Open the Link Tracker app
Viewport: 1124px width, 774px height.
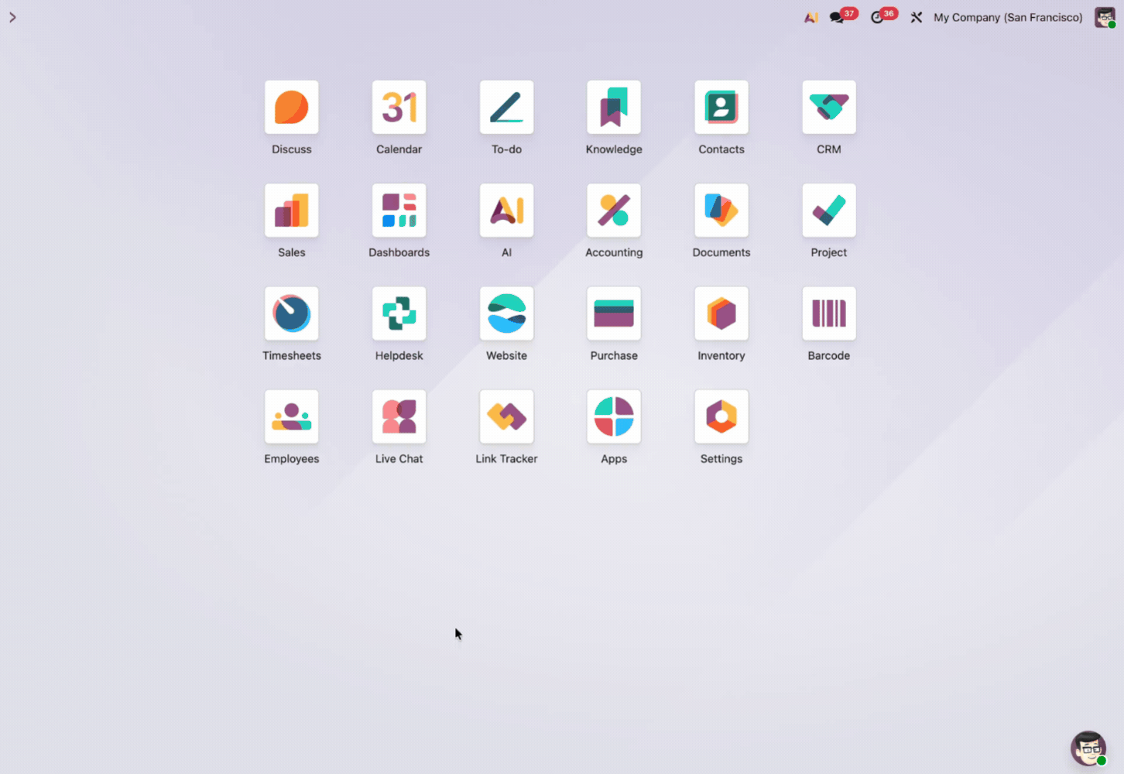coord(506,416)
